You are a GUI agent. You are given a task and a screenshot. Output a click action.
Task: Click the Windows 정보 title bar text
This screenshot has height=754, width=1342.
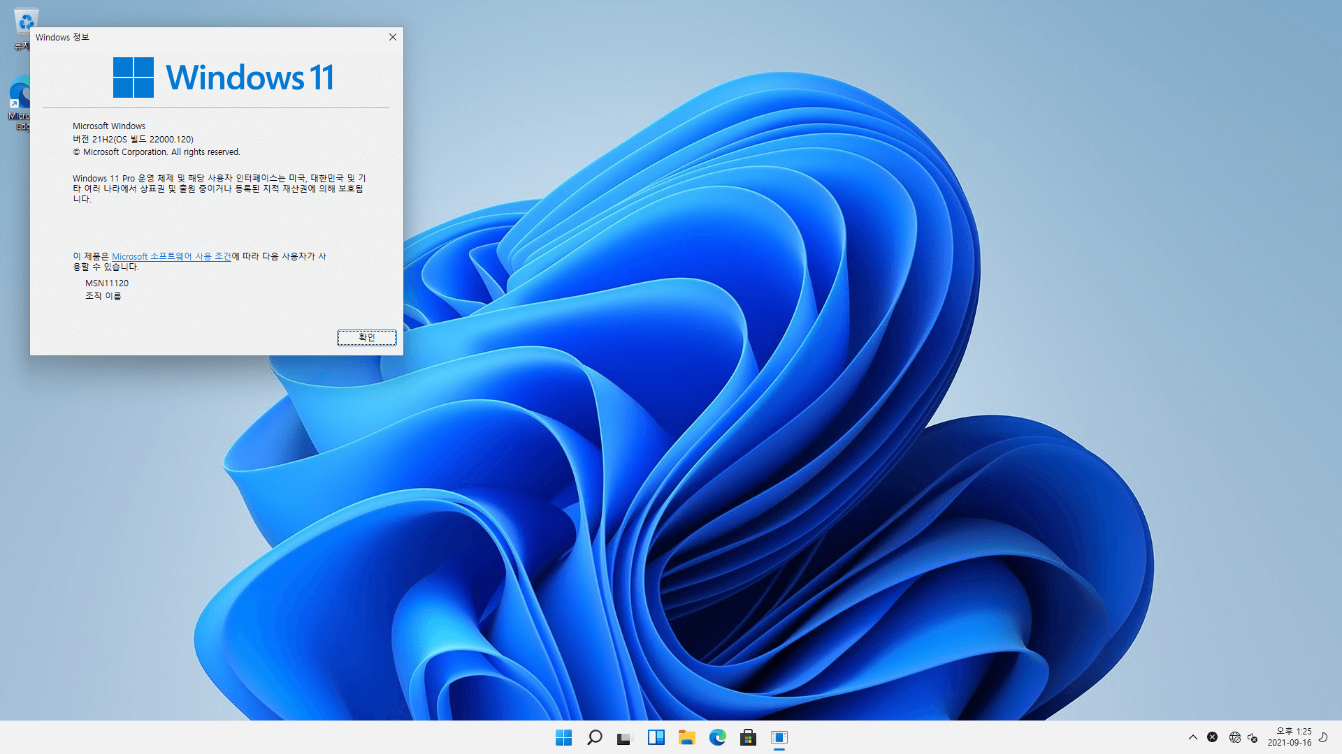(x=62, y=37)
